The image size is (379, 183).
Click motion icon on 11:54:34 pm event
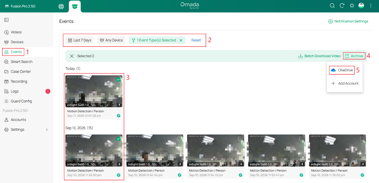180,175
